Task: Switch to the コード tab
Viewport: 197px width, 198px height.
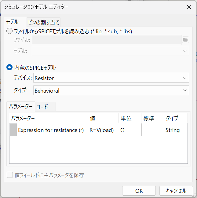Action: point(45,107)
